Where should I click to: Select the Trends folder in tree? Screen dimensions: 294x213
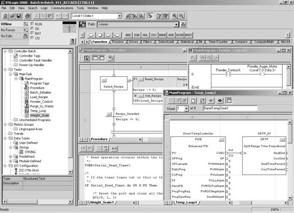(x=19, y=134)
